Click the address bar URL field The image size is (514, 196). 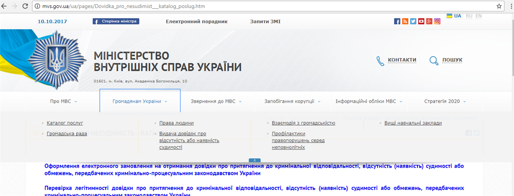263,7
